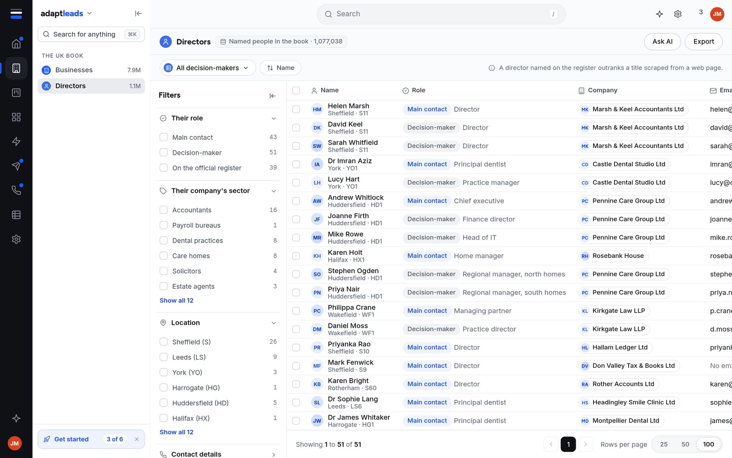
Task: Open the phone calls icon in rail
Action: pyautogui.click(x=16, y=190)
